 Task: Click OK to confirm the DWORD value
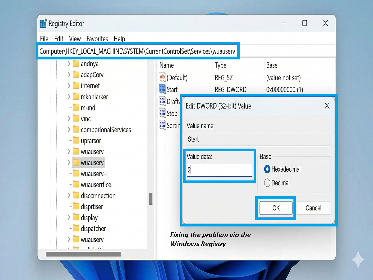click(x=276, y=208)
